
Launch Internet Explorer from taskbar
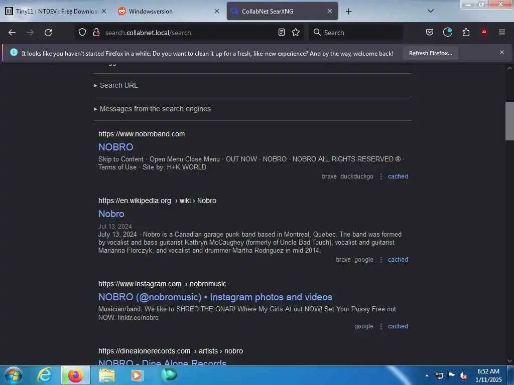point(45,375)
